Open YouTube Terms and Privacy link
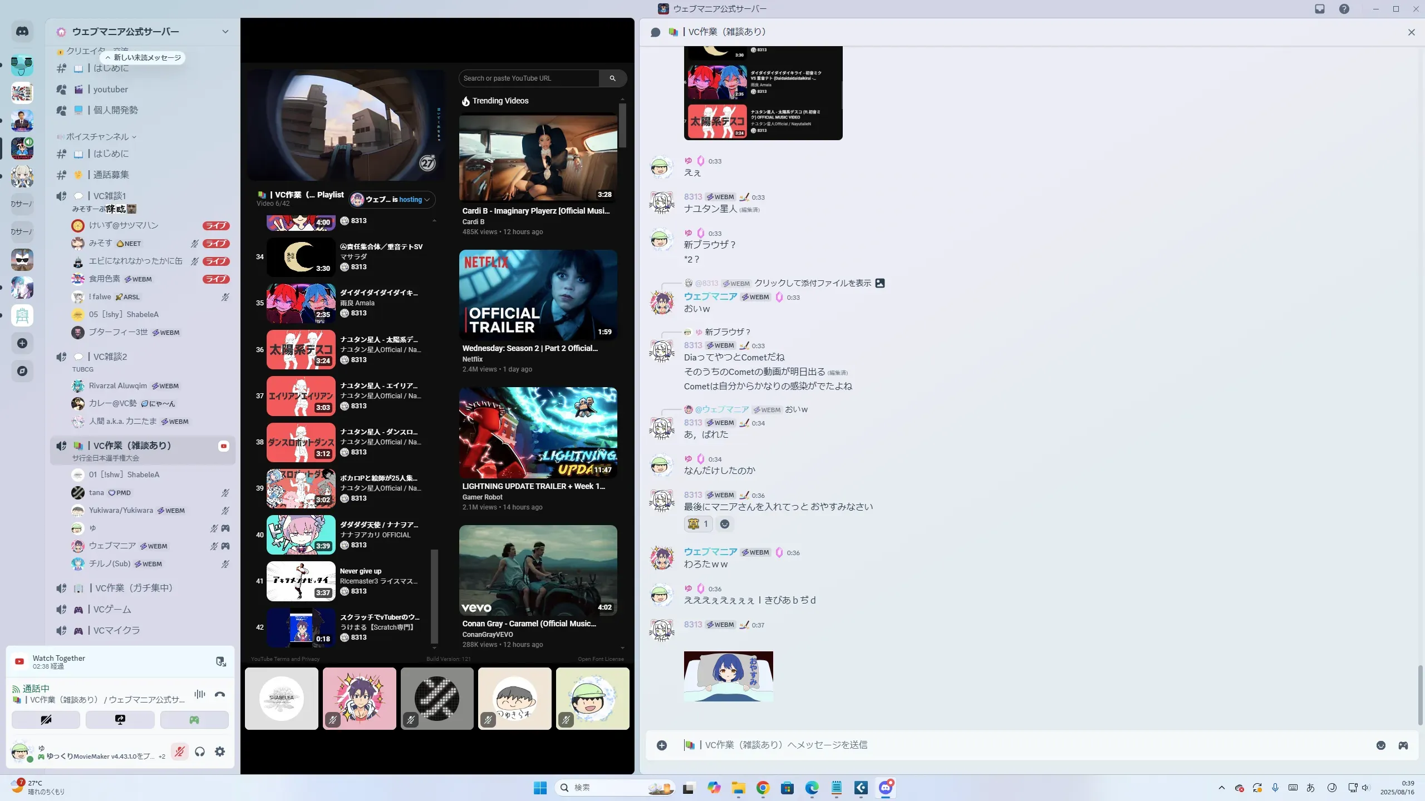1425x801 pixels. (285, 659)
